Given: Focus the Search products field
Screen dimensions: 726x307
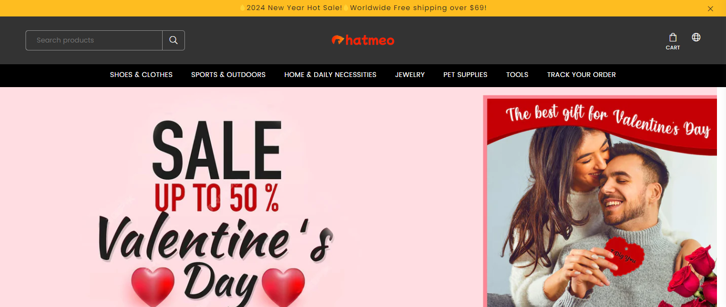Looking at the screenshot, I should click(x=94, y=40).
